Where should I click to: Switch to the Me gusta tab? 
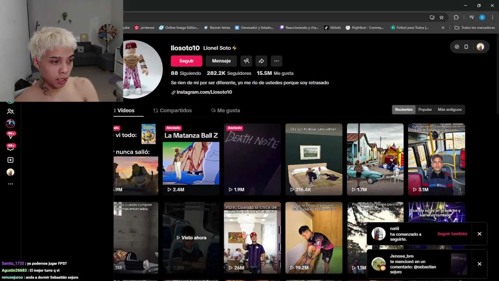[225, 110]
